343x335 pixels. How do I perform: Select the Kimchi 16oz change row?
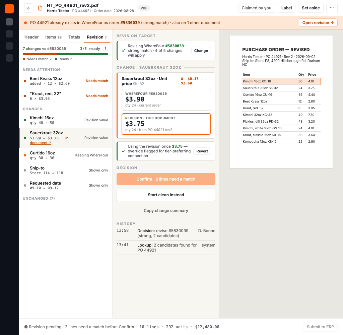(66, 120)
